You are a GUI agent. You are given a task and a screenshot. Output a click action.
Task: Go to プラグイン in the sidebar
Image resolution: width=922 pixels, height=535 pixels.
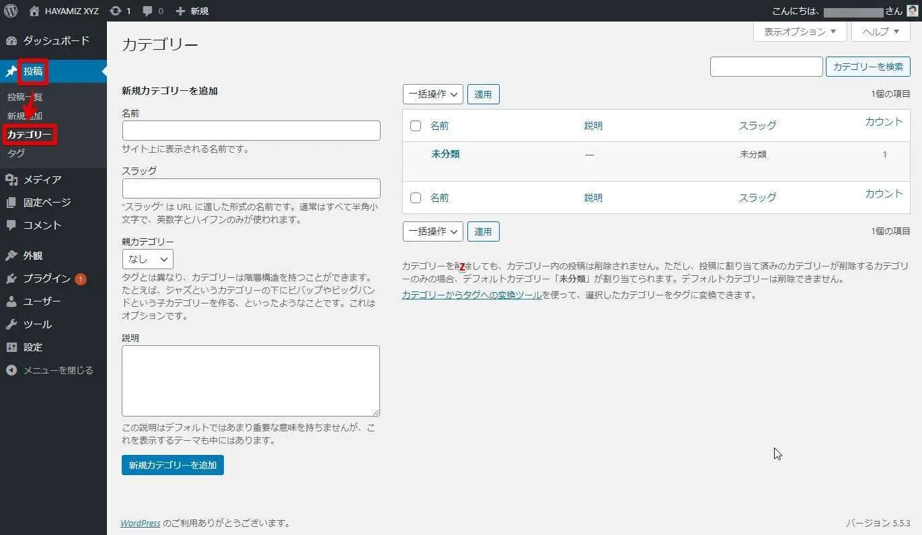pos(46,279)
